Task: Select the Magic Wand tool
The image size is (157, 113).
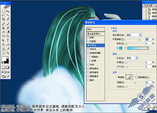Action: click(8, 15)
